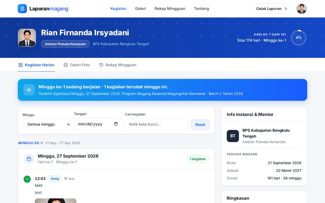Image resolution: width=325 pixels, height=203 pixels.
Task: Click the Galeri Foto image icon
Action: pos(66,65)
